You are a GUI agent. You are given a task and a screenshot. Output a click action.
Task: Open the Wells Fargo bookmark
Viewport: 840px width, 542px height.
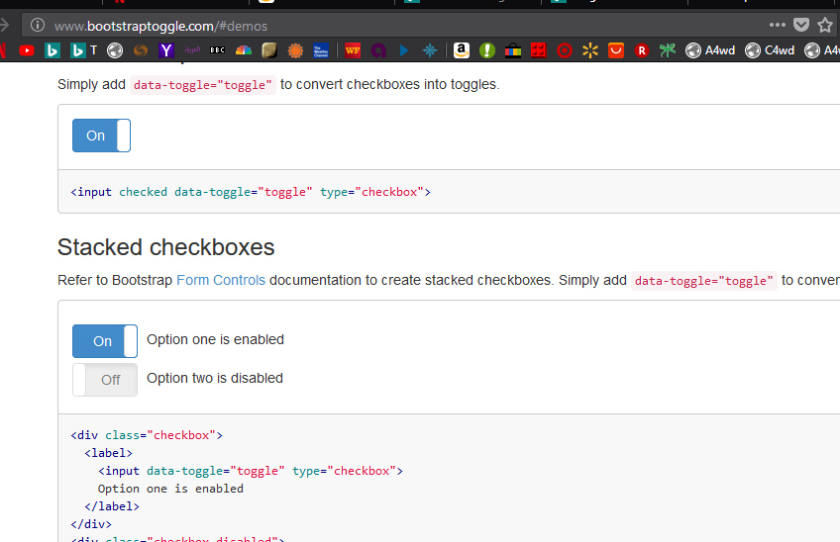(x=353, y=50)
